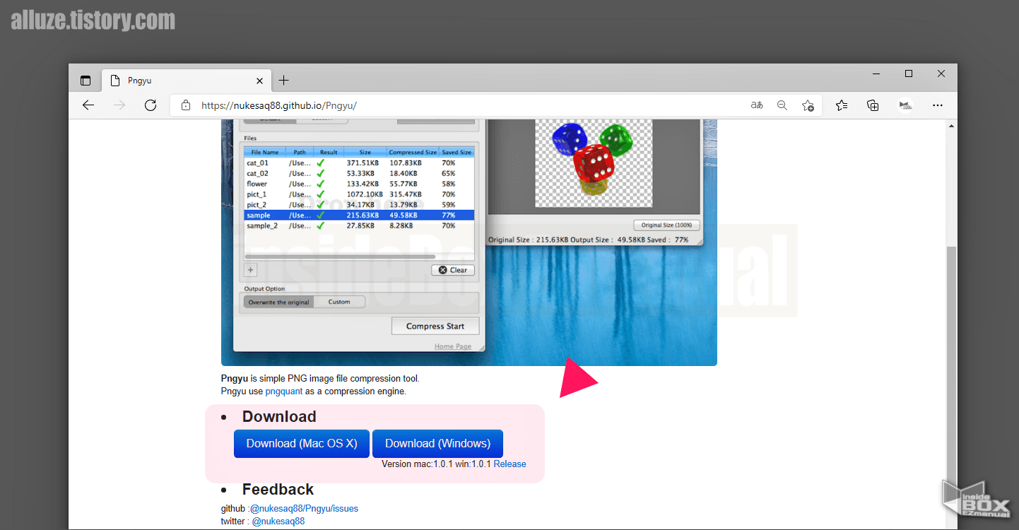1019x530 pixels.
Task: Open the Edge settings and more menu
Action: [x=938, y=105]
